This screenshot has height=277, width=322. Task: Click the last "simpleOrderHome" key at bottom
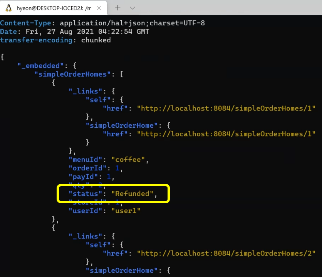(122, 270)
